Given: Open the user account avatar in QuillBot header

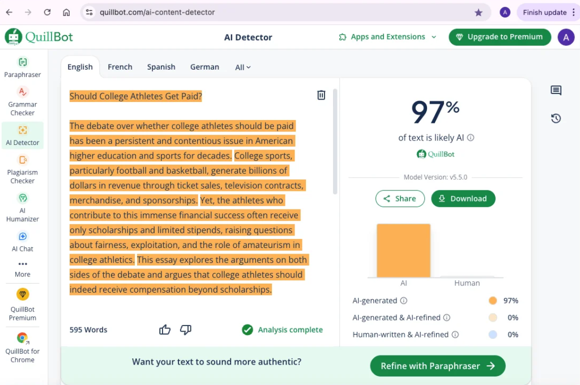Looking at the screenshot, I should (x=566, y=37).
